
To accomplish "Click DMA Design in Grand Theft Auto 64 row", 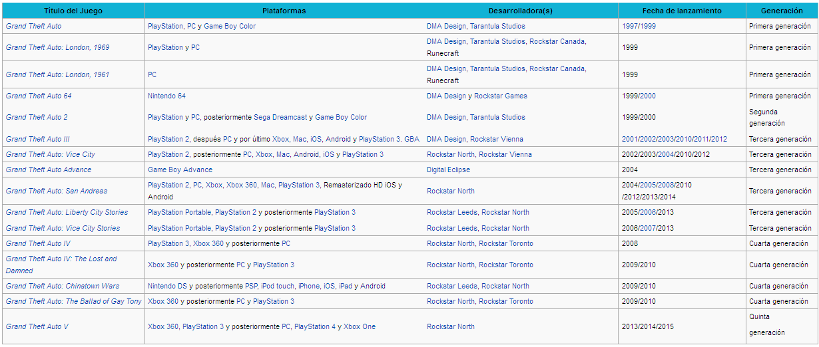I will [447, 96].
